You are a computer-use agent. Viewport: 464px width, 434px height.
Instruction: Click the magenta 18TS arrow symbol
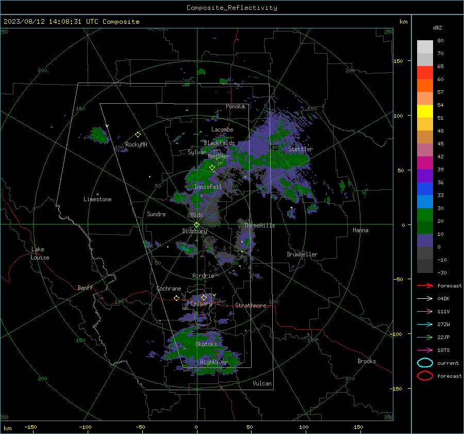[425, 350]
